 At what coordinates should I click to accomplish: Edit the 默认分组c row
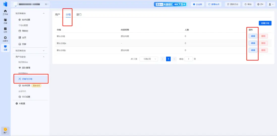coord(253,50)
